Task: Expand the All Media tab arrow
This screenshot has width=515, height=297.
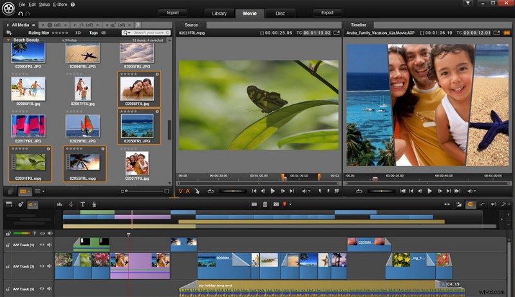Action: (x=8, y=25)
